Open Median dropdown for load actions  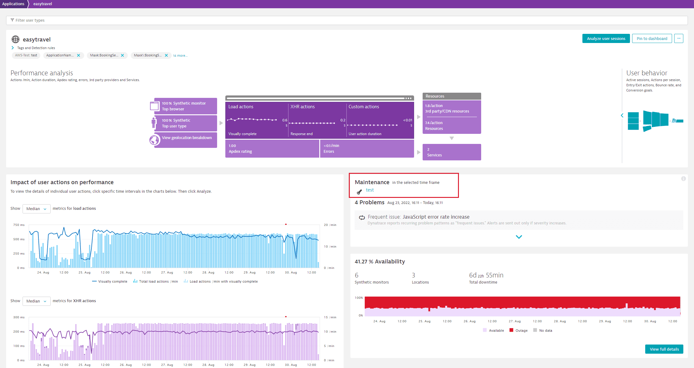tap(36, 209)
